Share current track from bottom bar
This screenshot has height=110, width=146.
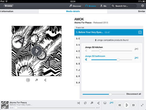click(98, 103)
